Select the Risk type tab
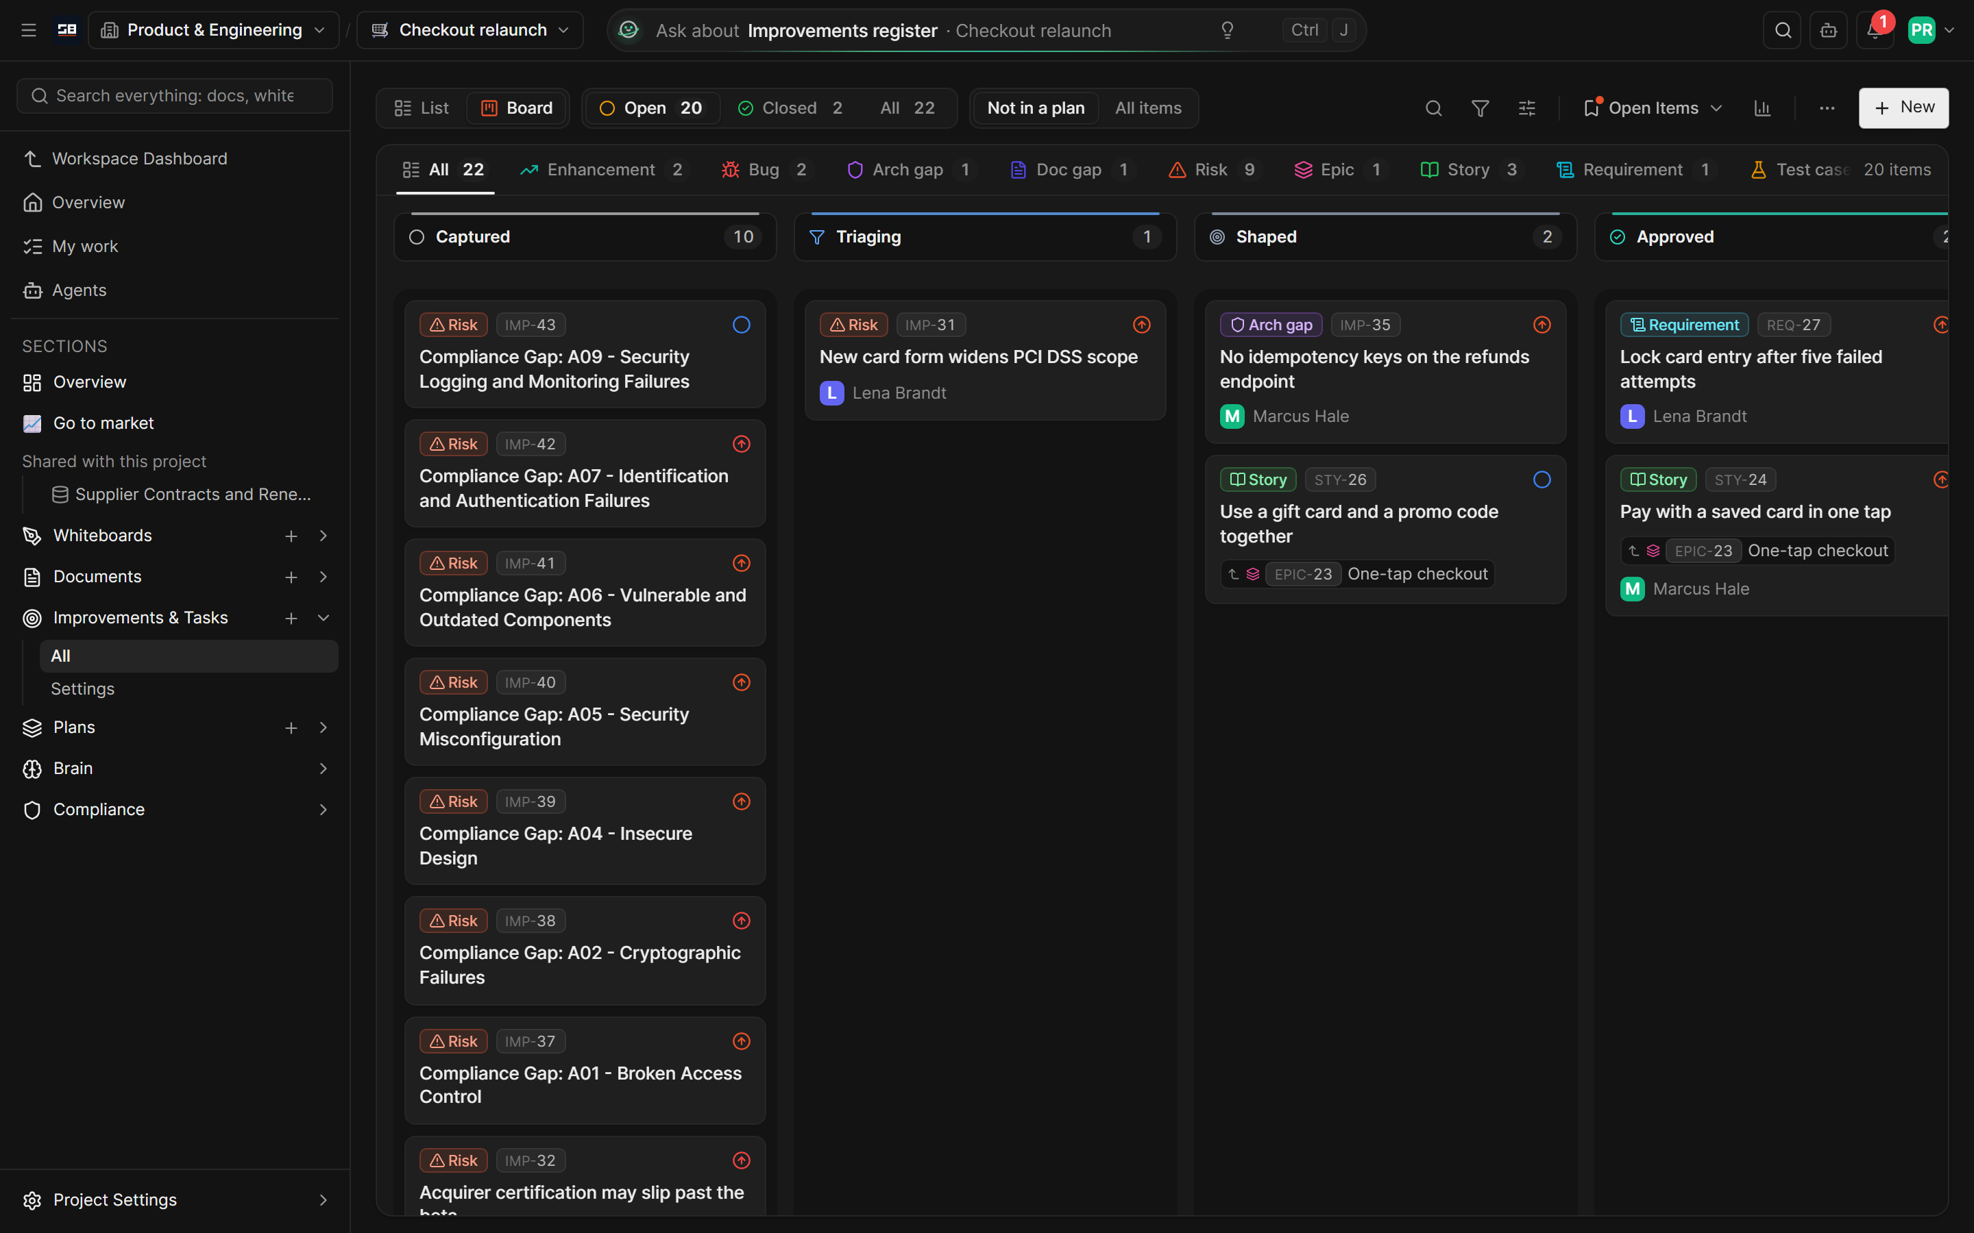 [x=1214, y=170]
